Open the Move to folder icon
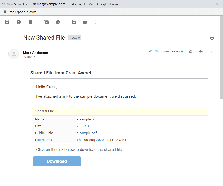223x186 pixels. pyautogui.click(x=74, y=22)
